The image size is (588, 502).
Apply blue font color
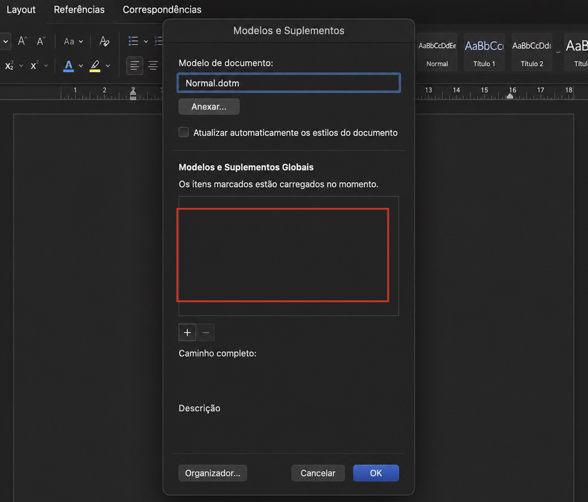pos(68,66)
